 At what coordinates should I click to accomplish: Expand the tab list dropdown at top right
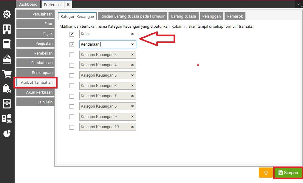click(299, 4)
